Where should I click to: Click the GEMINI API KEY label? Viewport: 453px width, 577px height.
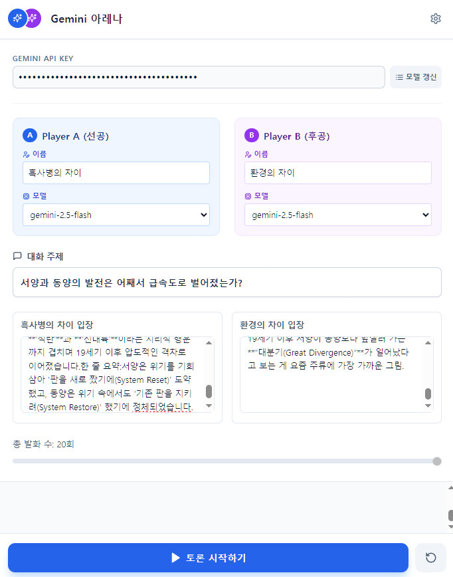(43, 58)
